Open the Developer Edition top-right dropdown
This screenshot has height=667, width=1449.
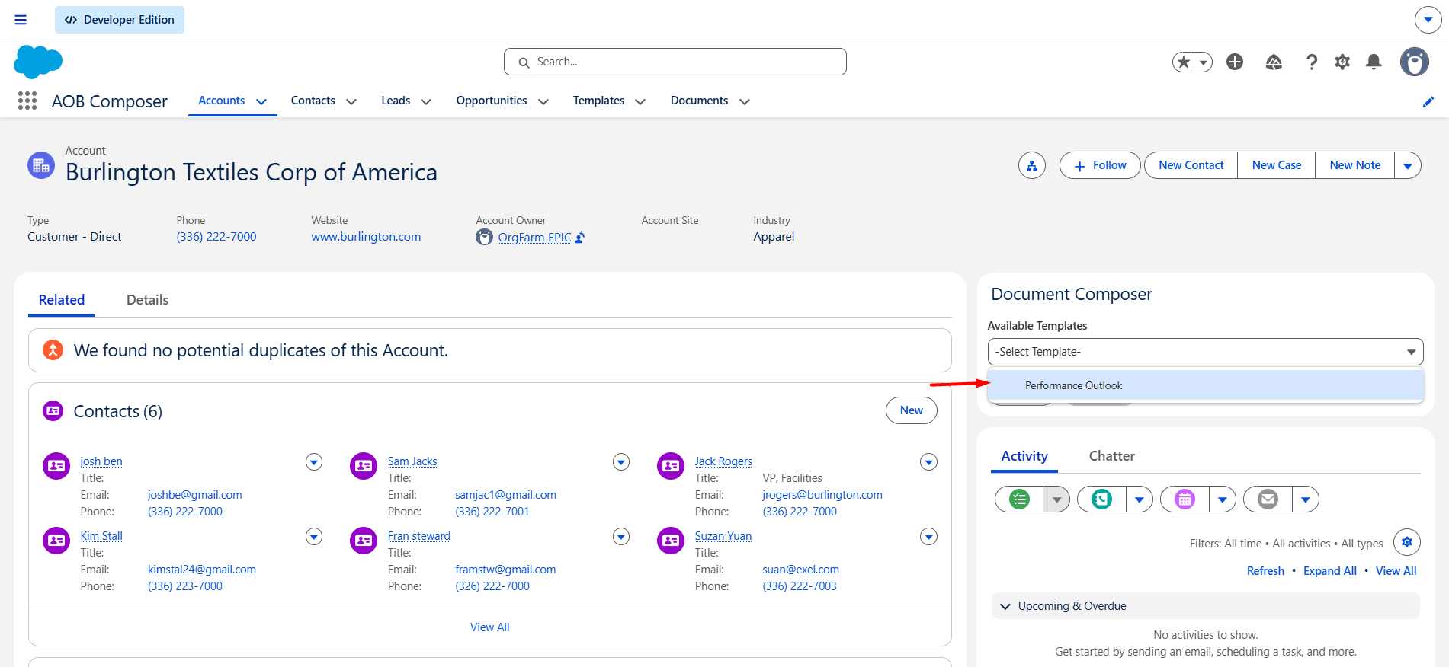point(1428,20)
